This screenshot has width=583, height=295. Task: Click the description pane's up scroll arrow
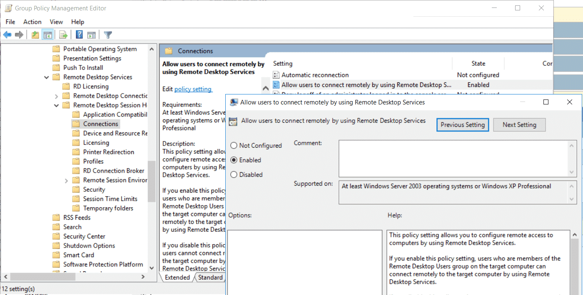click(265, 88)
